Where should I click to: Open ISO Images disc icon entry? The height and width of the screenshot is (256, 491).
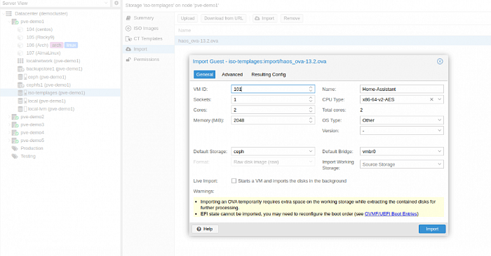click(128, 29)
